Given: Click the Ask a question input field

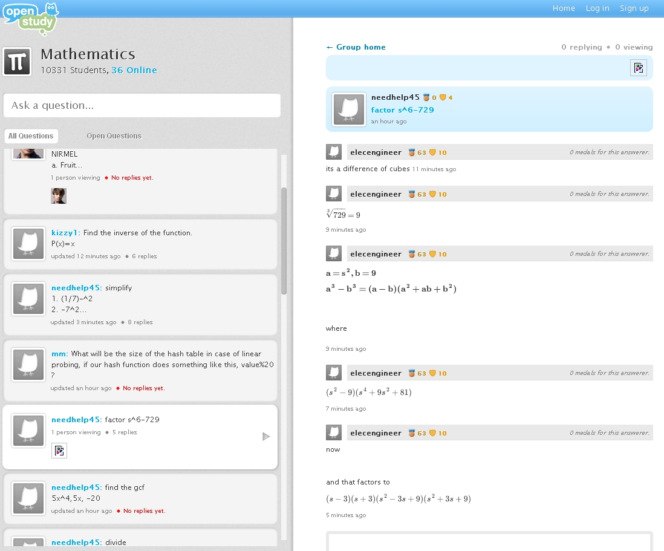Looking at the screenshot, I should point(142,105).
